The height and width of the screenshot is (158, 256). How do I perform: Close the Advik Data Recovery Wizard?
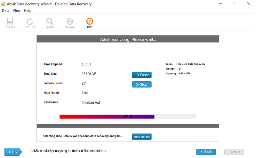pyautogui.click(x=249, y=4)
